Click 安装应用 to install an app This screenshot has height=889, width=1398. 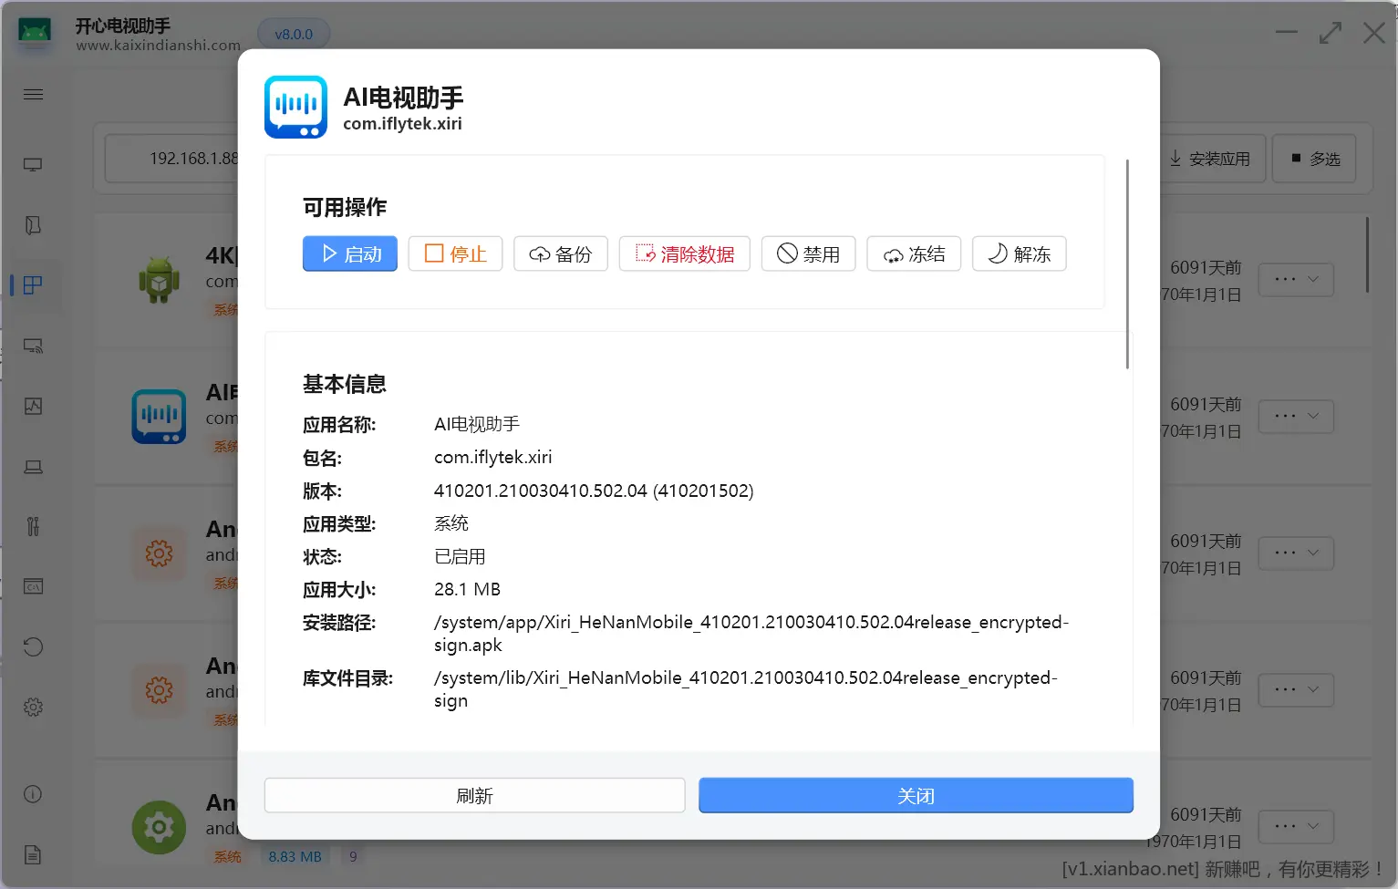point(1213,158)
